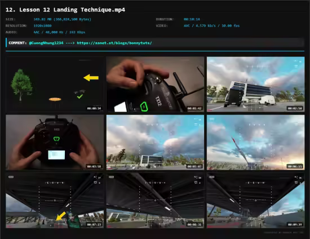Open the tilted red pole thumbnail at 00:06:15
This screenshot has height=239, width=310.
pos(256,143)
